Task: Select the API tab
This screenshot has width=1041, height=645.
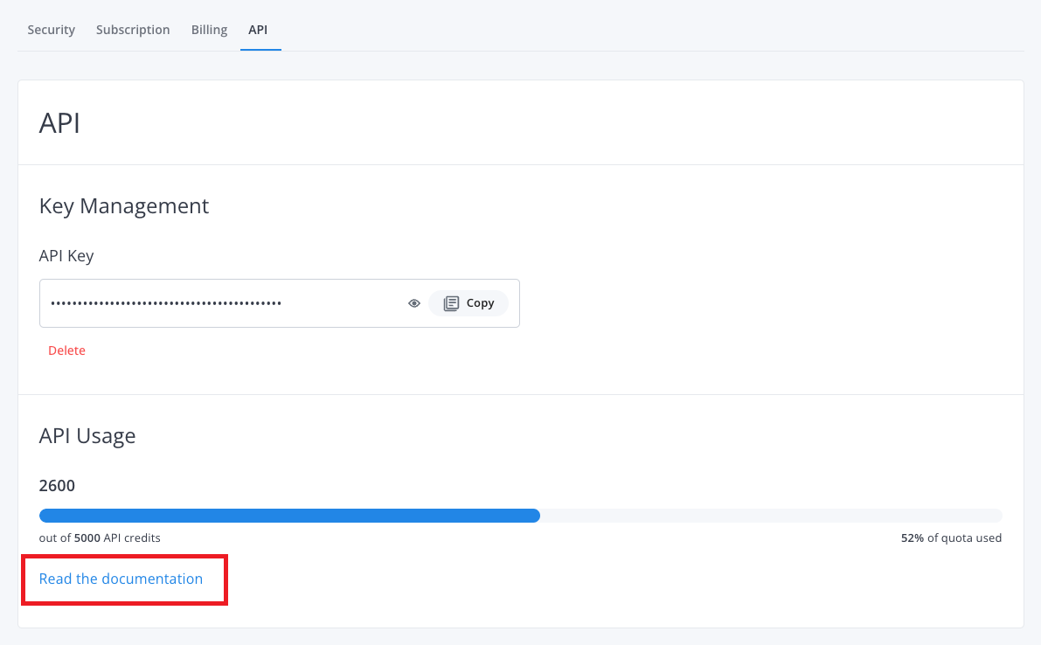Action: pyautogui.click(x=258, y=30)
